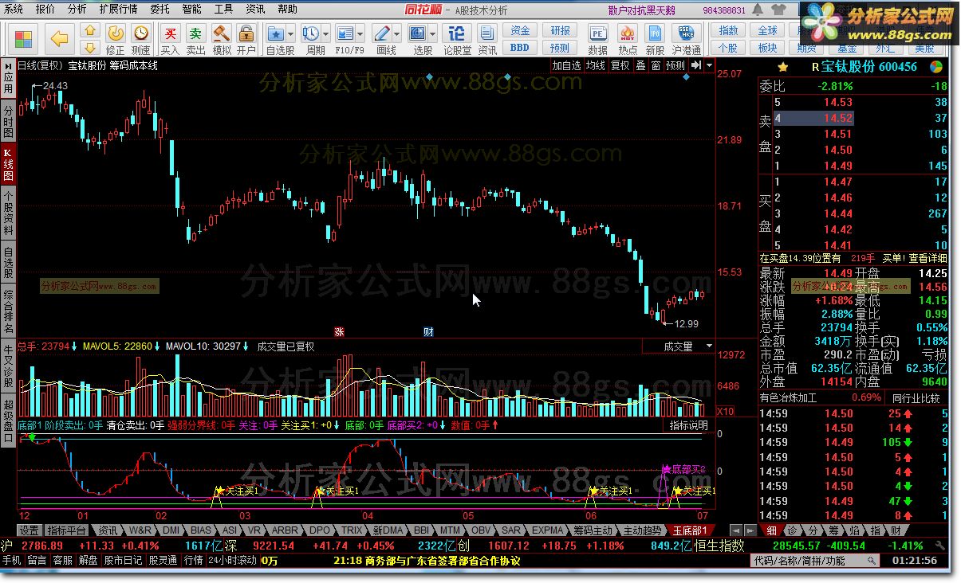Screen dimensions: 961x583
Task: Open the 模拟 simulated trading gavel icon
Action: tap(221, 33)
